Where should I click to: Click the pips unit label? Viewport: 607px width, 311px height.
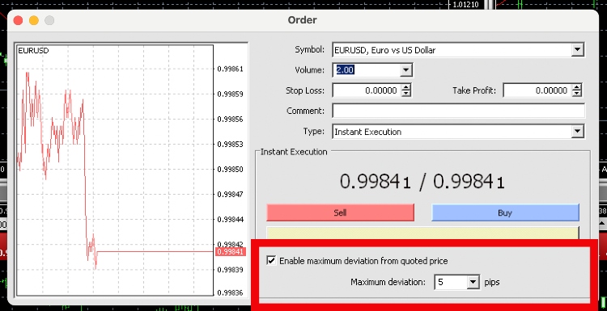492,283
